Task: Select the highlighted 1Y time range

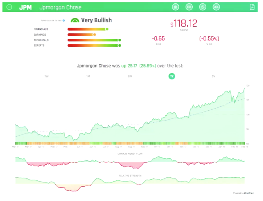Action: 171,76
